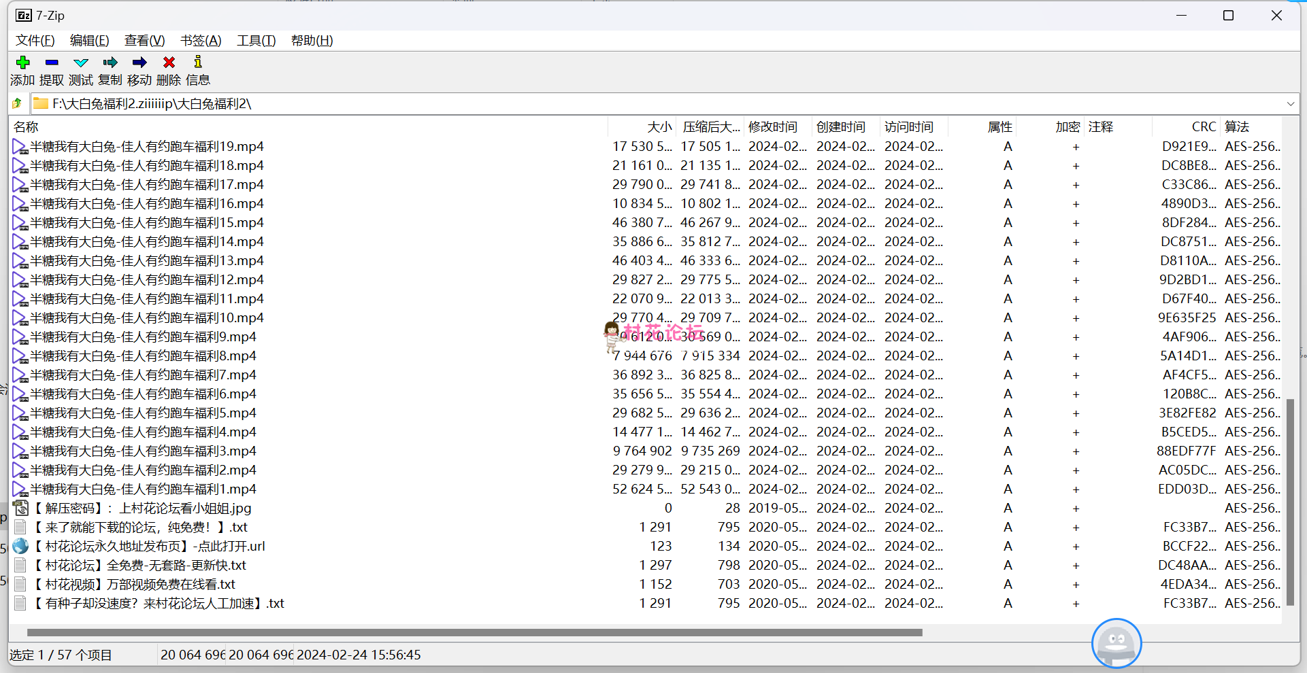This screenshot has height=673, width=1307.
Task: Open the address bar dropdown arrow
Action: (1291, 104)
